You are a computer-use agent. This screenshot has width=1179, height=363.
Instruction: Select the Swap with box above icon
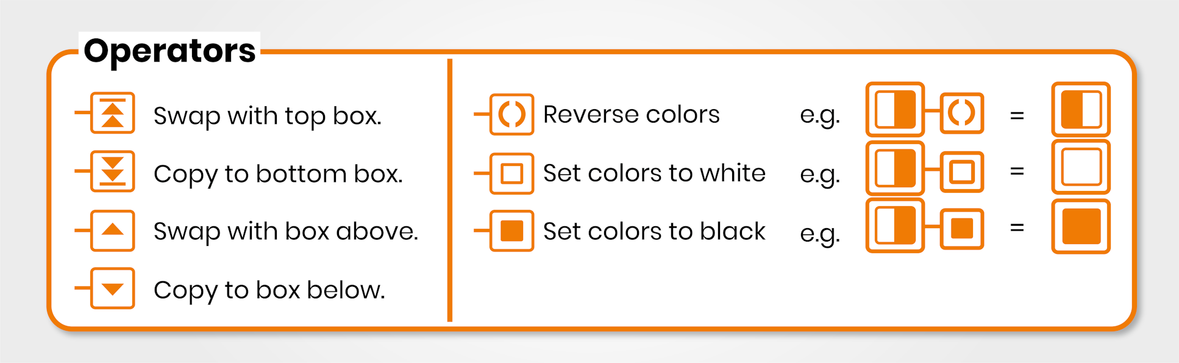click(x=112, y=231)
